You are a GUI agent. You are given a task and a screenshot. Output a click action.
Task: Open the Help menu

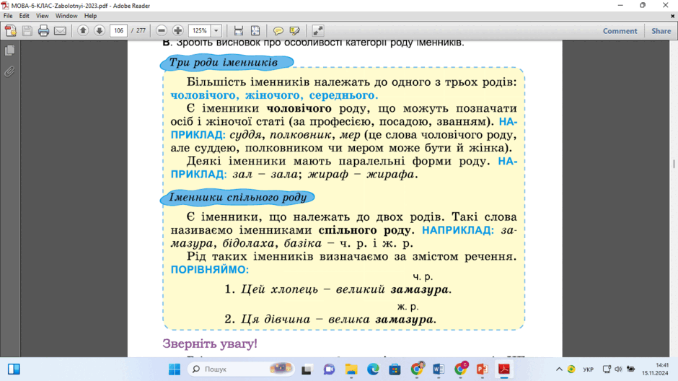(x=90, y=16)
